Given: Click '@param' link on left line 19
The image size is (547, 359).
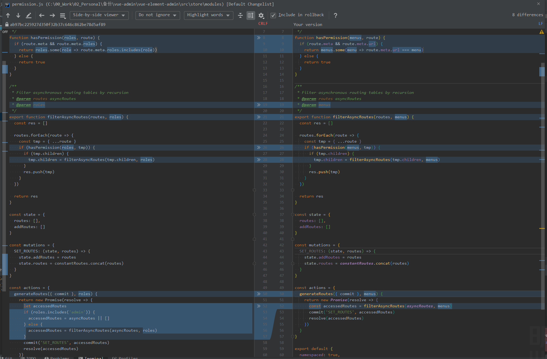Looking at the screenshot, I should (23, 105).
